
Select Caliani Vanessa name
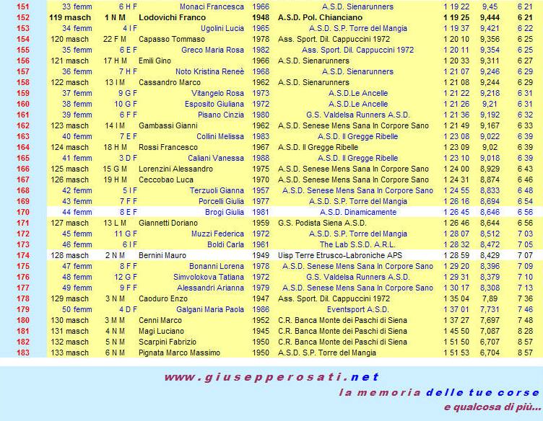(x=216, y=158)
